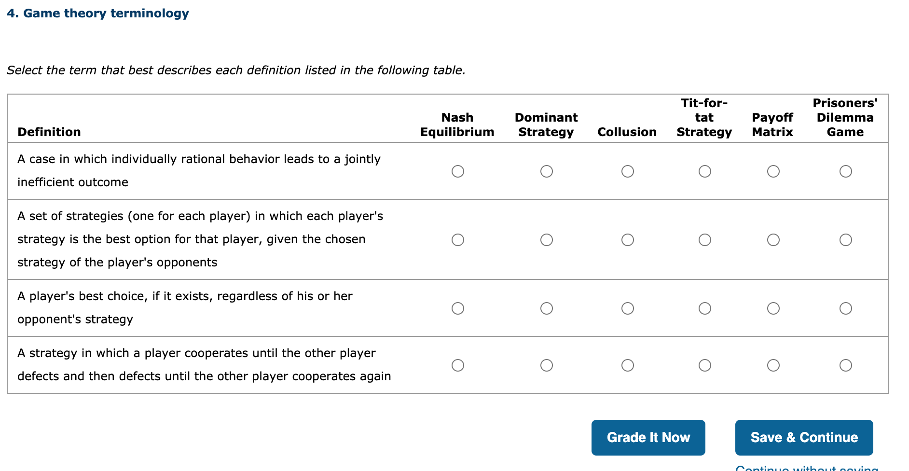Open the Continue without saving link

(x=807, y=468)
